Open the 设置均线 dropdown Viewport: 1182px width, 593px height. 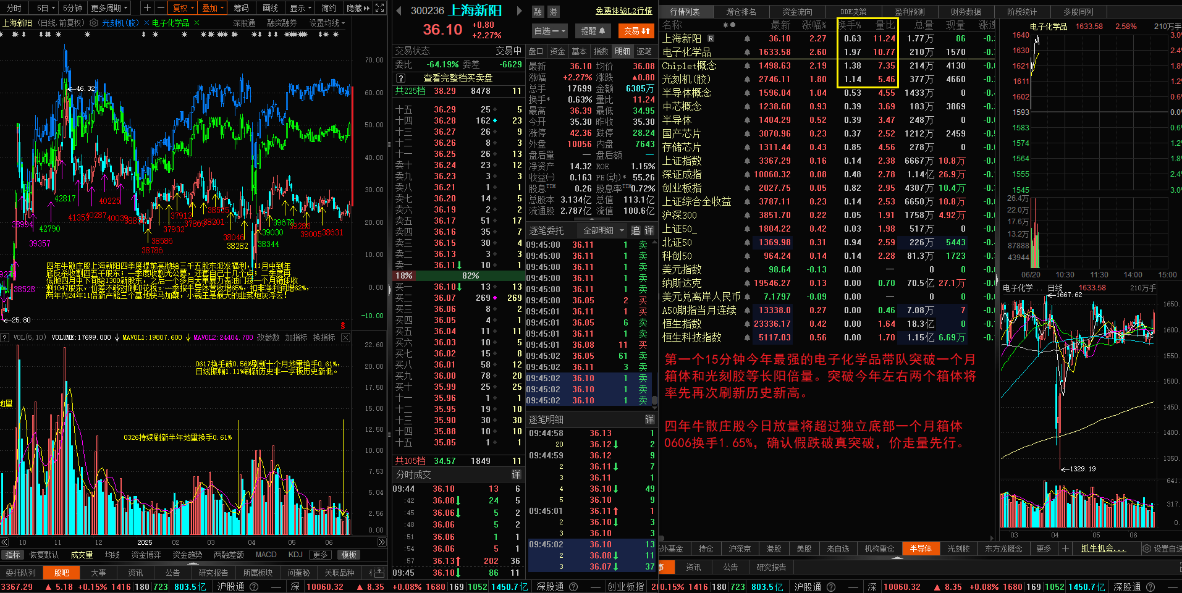point(327,23)
